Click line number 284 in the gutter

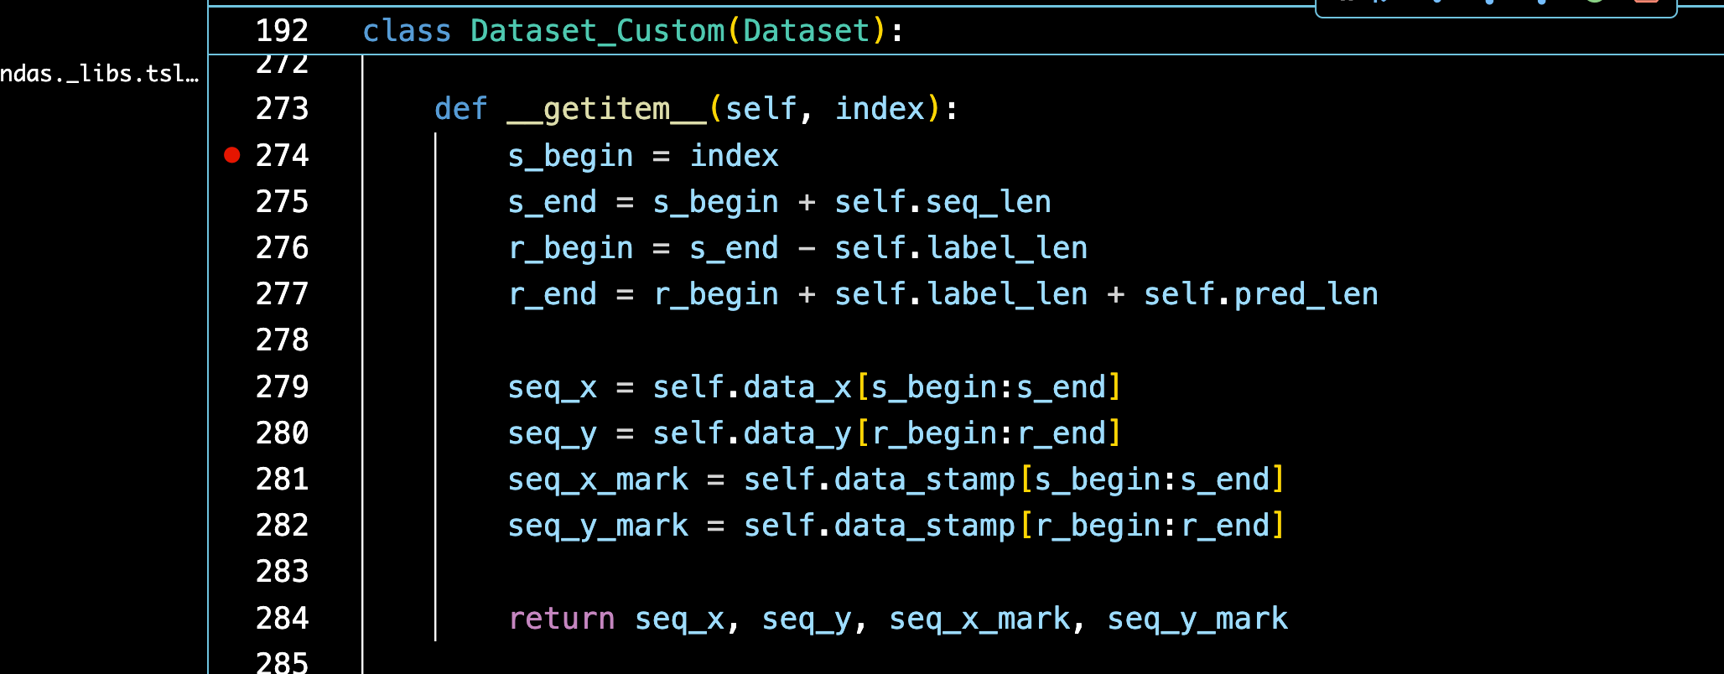click(282, 618)
